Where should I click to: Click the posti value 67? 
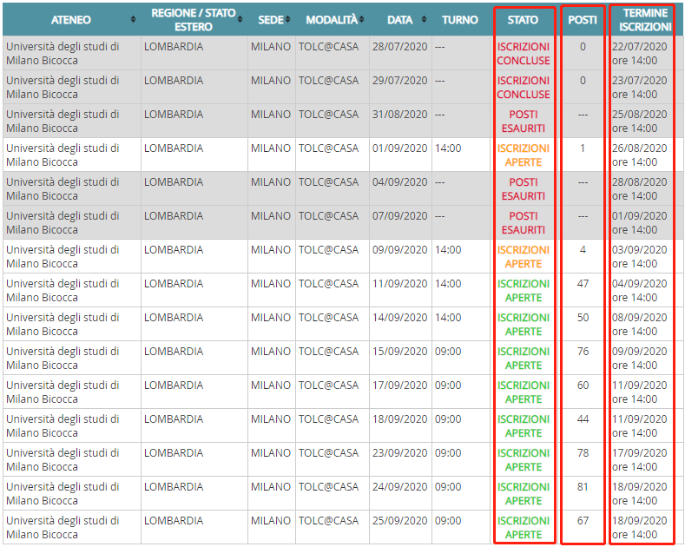(x=583, y=521)
